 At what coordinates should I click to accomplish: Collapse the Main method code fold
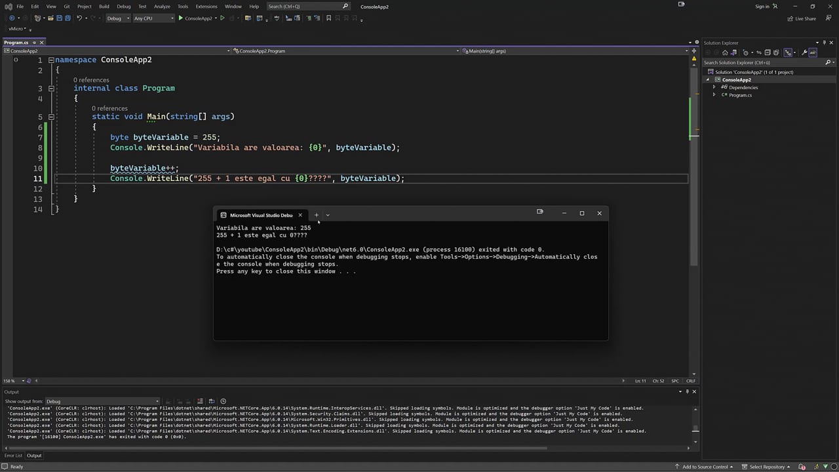(x=51, y=117)
